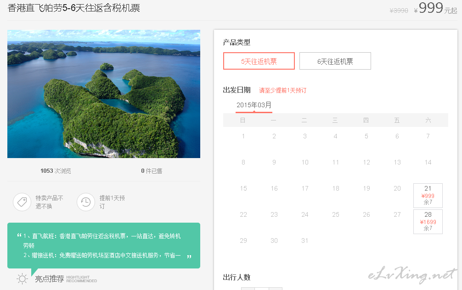Click the 出行人数 heading
462x290 pixels.
[237, 277]
